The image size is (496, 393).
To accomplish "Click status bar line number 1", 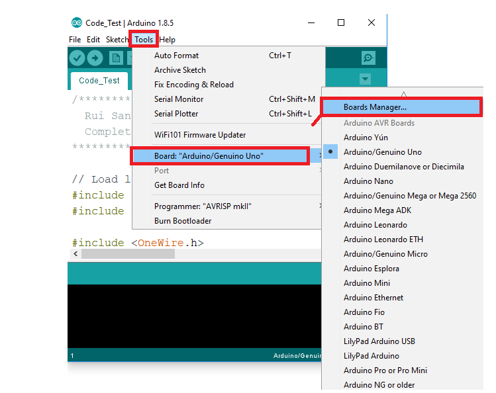I will click(x=72, y=356).
